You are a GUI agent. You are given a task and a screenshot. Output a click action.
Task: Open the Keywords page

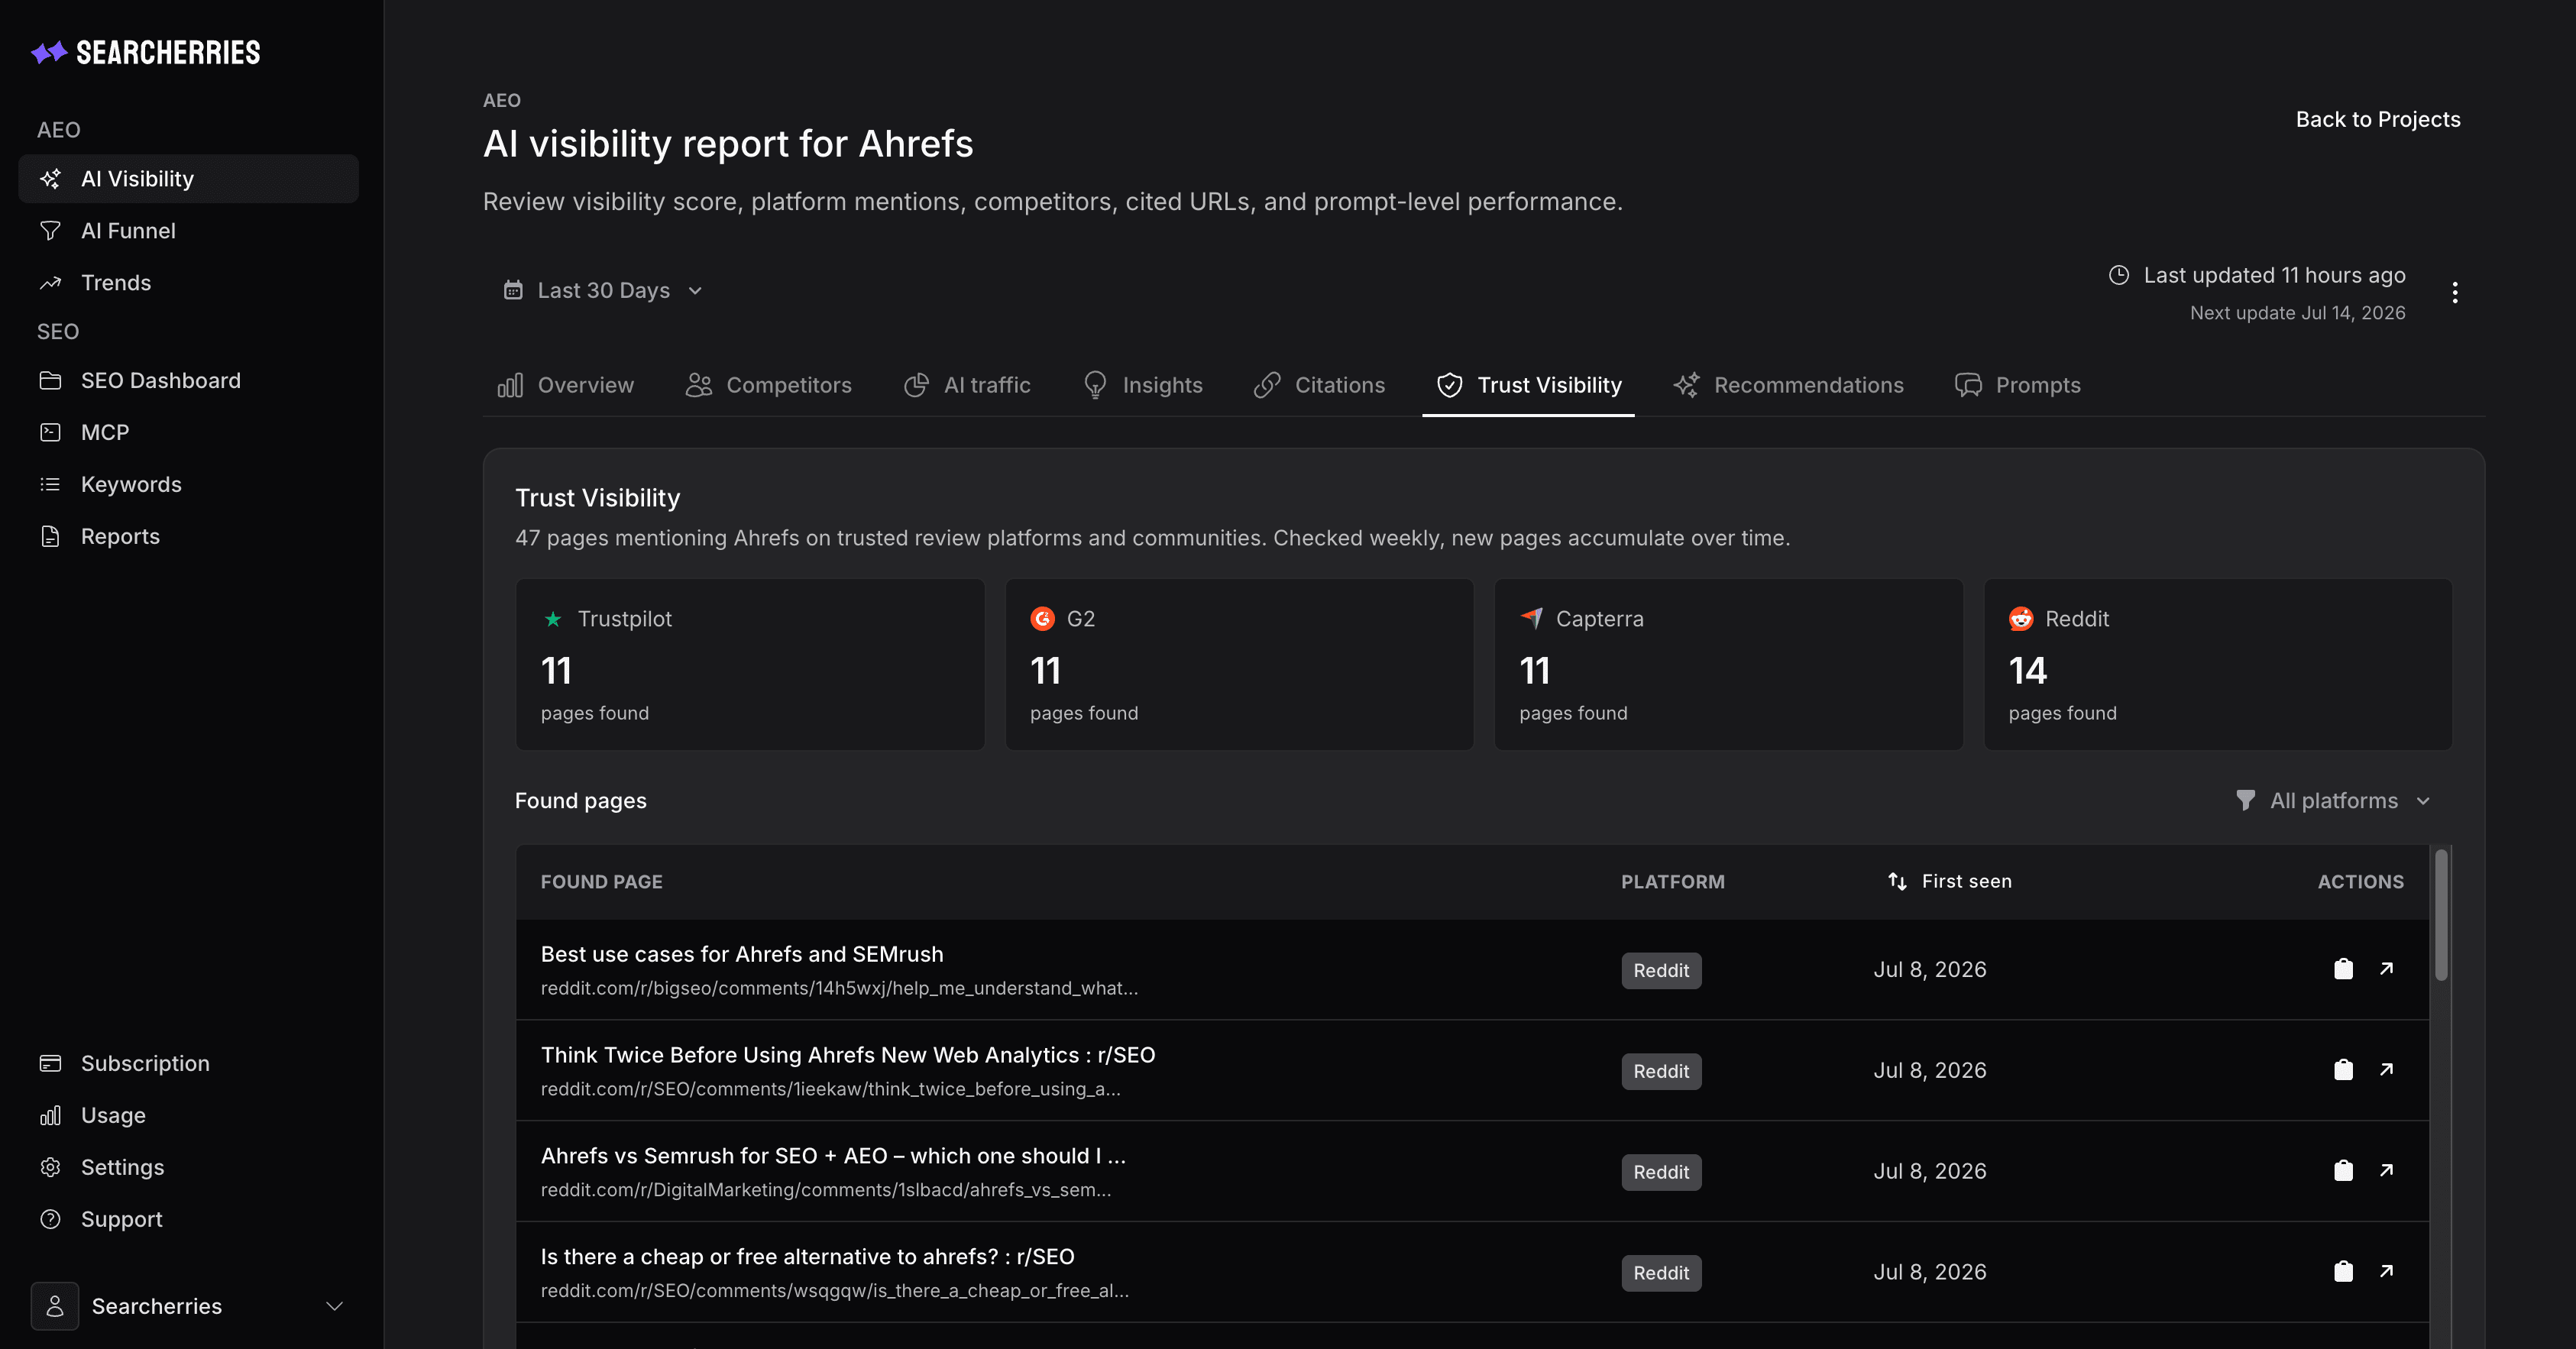click(188, 485)
